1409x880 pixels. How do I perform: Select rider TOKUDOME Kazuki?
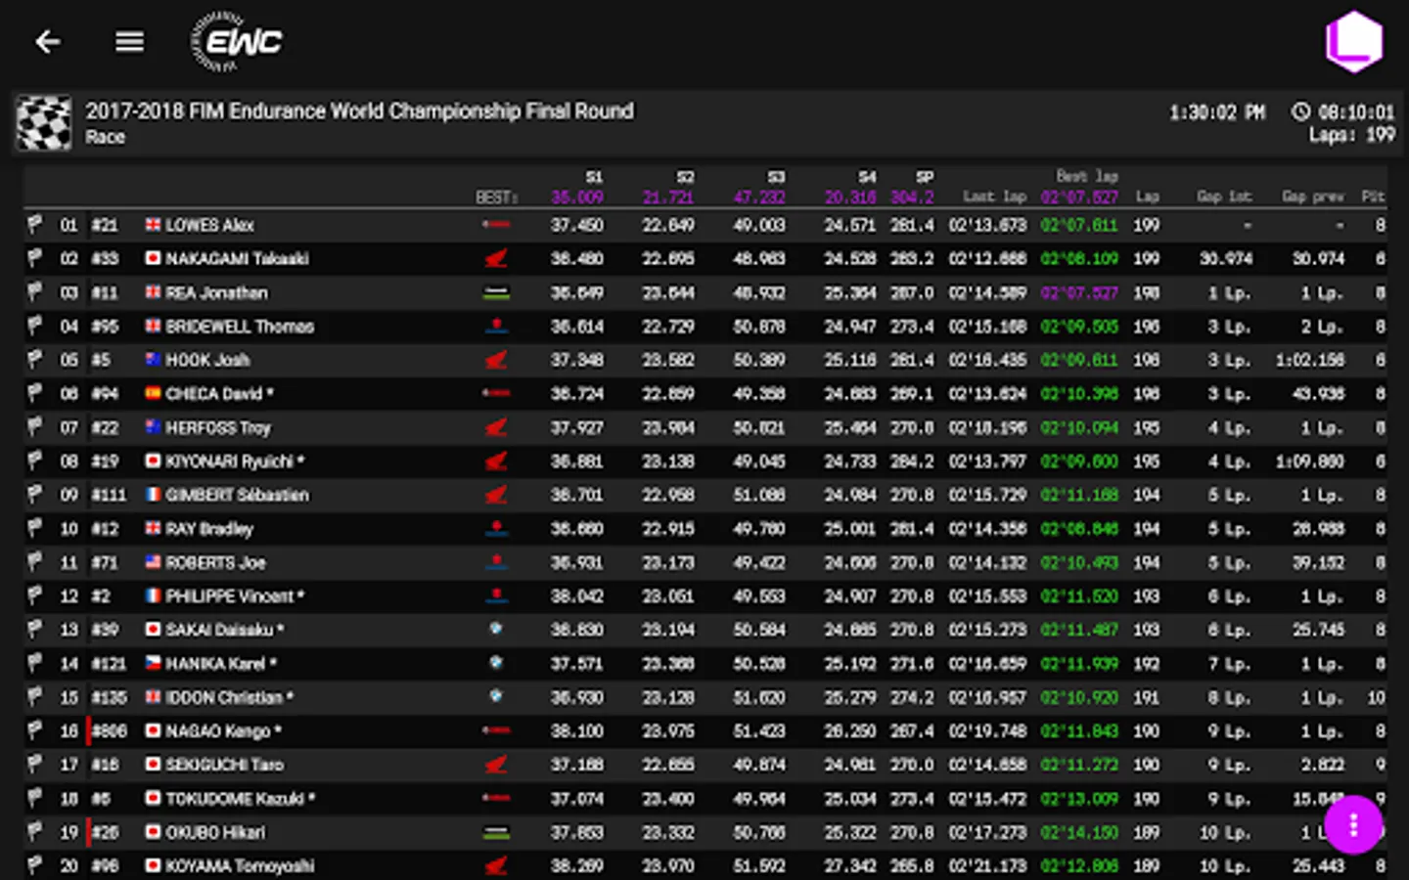241,799
